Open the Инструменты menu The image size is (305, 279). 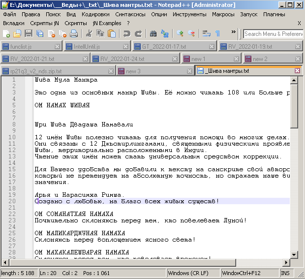pyautogui.click(x=189, y=14)
